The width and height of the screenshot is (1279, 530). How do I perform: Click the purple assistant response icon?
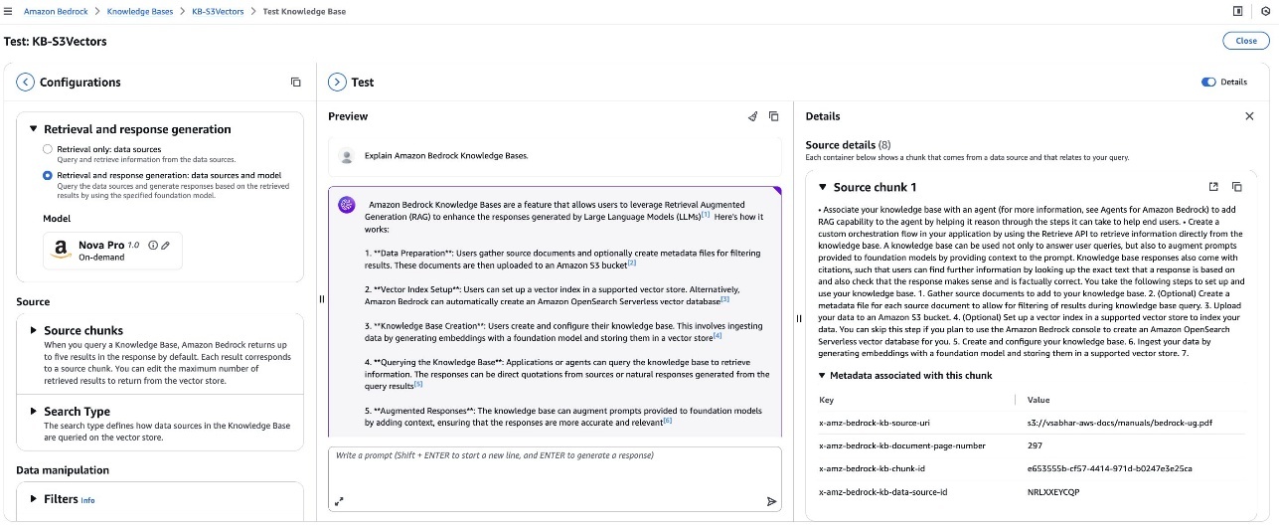point(347,204)
